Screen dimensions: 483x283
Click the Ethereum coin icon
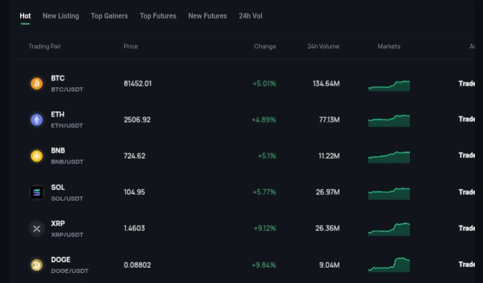pos(37,120)
